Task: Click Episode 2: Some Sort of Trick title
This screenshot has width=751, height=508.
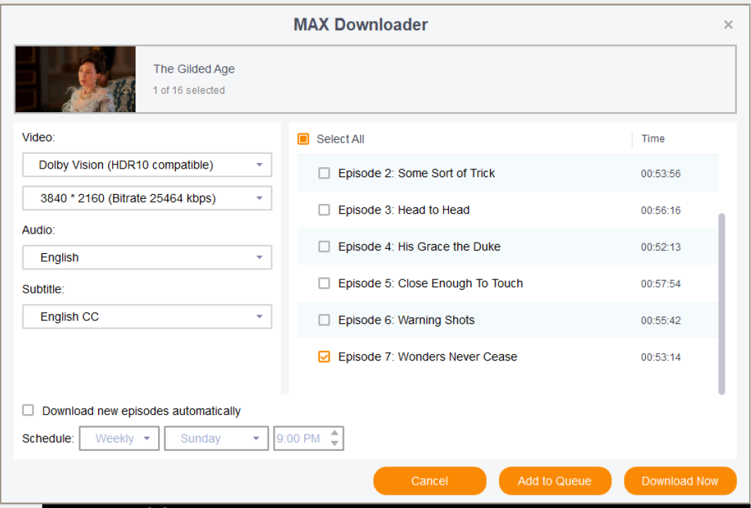Action: [416, 173]
